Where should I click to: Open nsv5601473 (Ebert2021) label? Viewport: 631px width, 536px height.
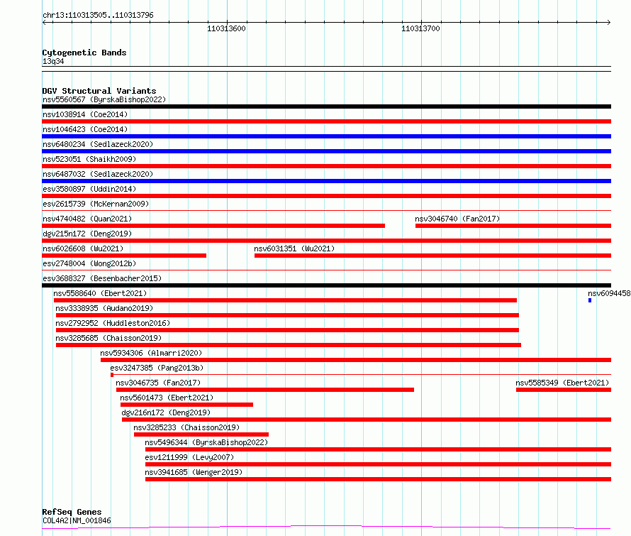(x=167, y=398)
